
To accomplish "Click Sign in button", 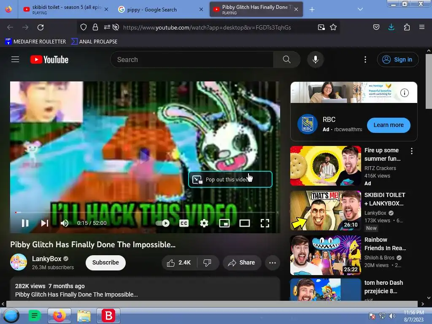I will tap(398, 59).
